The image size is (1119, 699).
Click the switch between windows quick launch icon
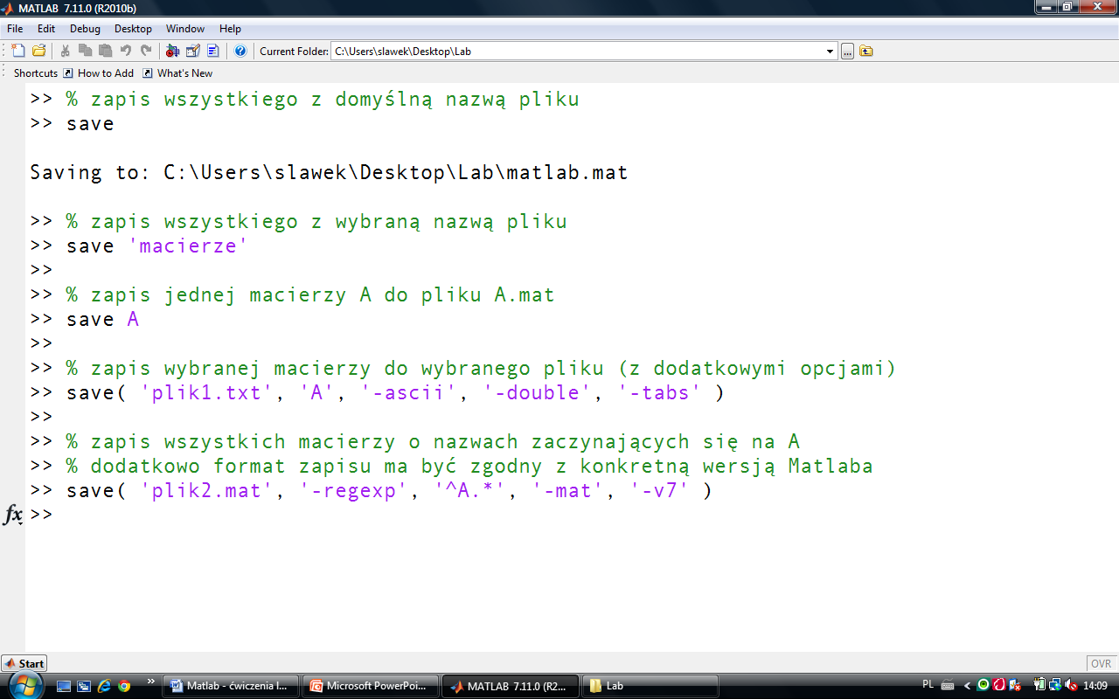85,686
